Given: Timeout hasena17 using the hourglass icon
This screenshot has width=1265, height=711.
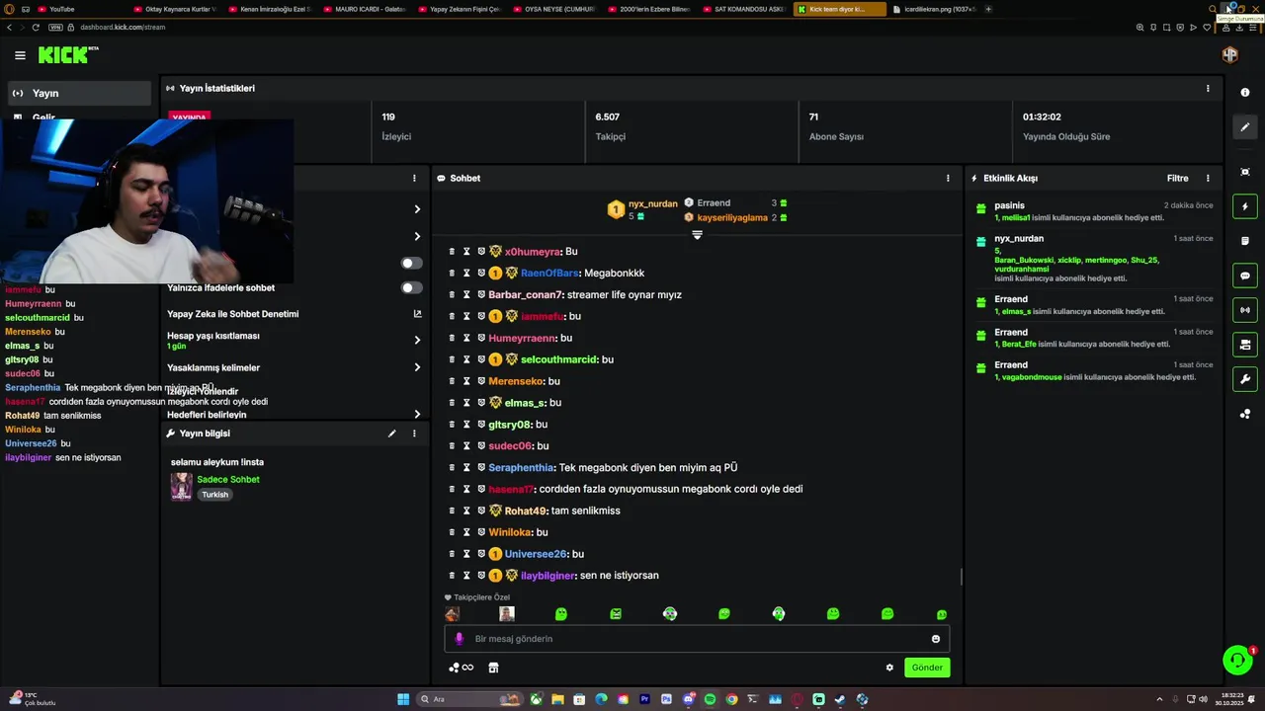Looking at the screenshot, I should pyautogui.click(x=466, y=490).
